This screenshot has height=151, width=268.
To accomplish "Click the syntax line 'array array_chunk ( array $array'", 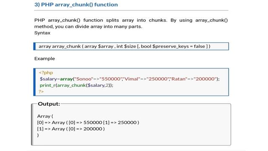I will [x=124, y=47].
